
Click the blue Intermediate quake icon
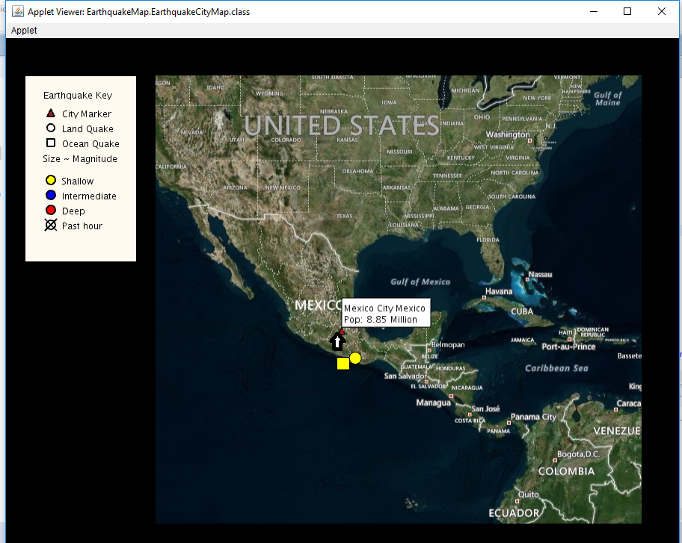click(x=49, y=195)
